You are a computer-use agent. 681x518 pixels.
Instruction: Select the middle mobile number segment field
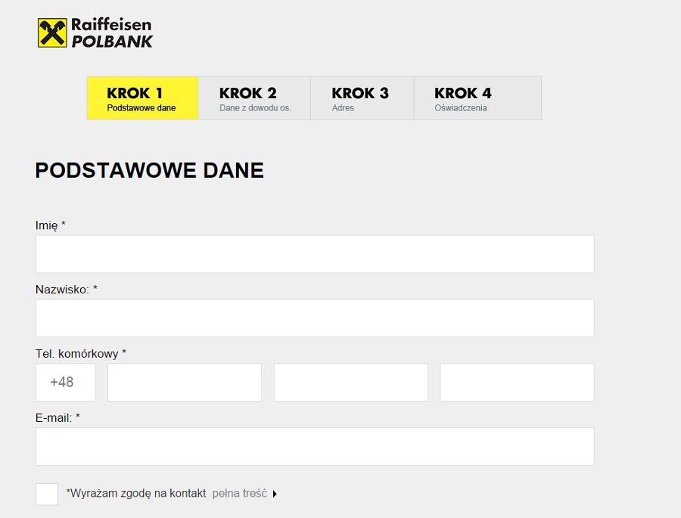pos(350,382)
